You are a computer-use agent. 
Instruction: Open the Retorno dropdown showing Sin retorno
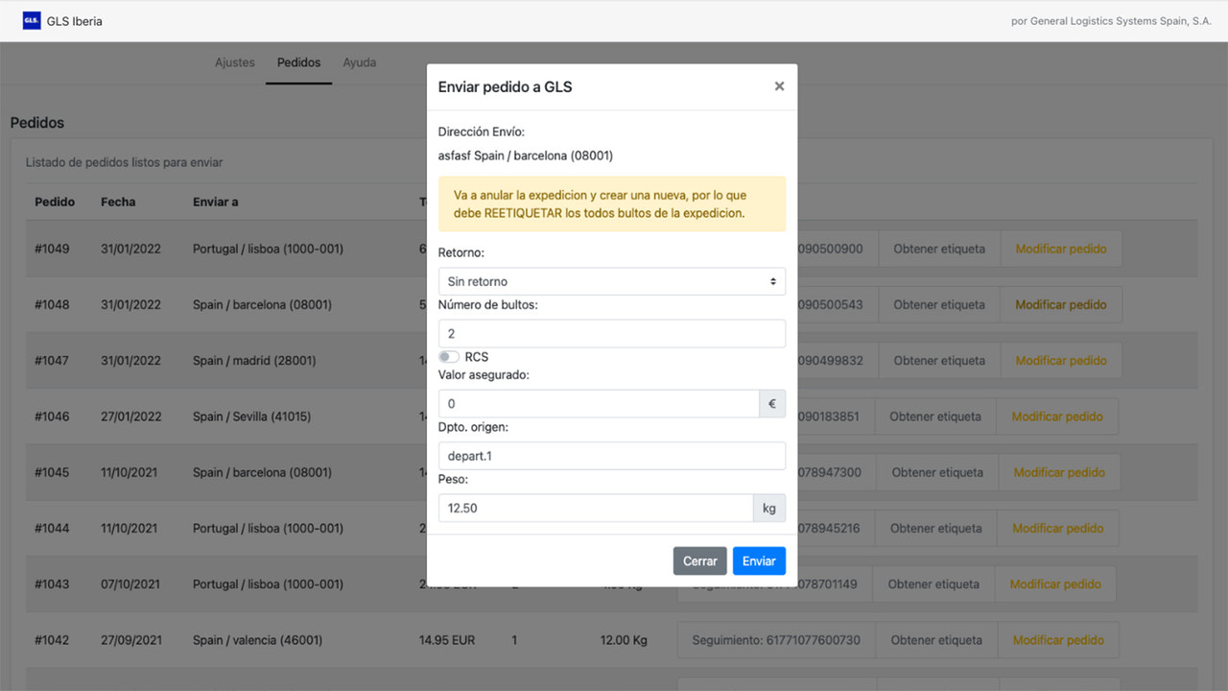[x=611, y=280]
